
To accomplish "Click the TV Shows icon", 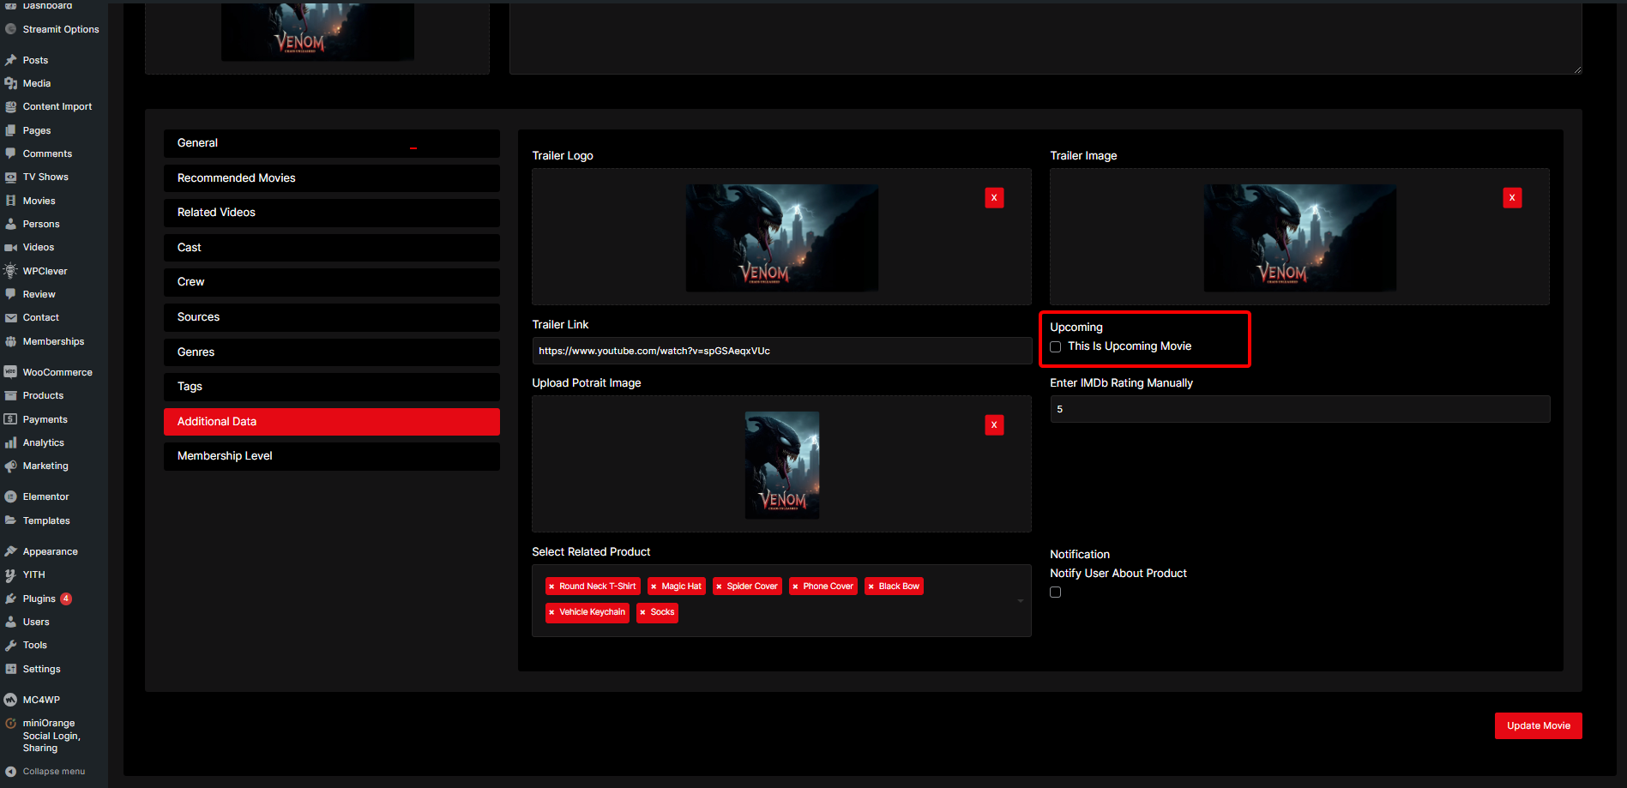I will tap(10, 177).
